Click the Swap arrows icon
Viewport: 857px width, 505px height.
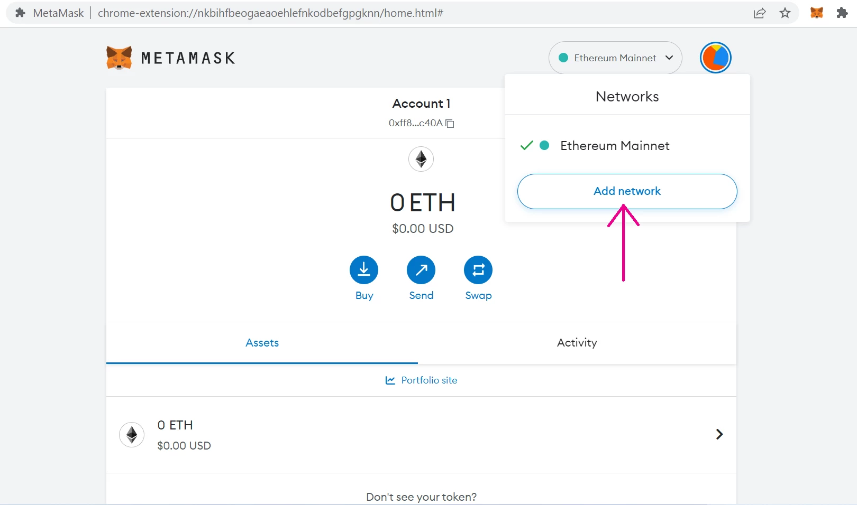pos(478,270)
